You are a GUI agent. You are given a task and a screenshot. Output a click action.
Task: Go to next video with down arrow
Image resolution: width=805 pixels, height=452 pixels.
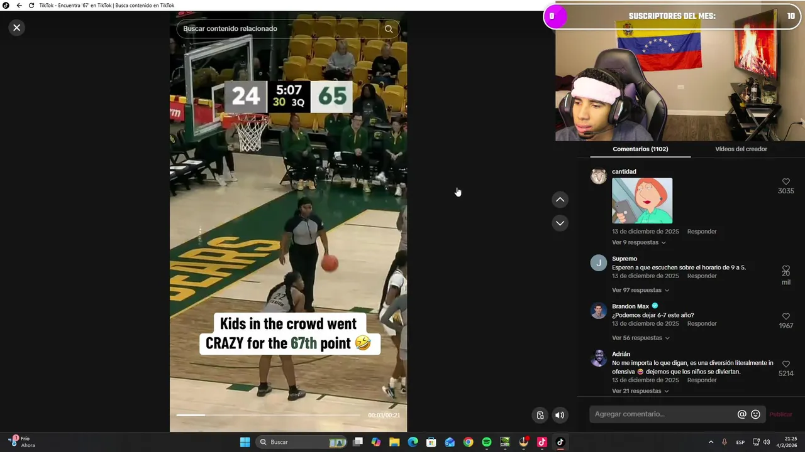560,223
